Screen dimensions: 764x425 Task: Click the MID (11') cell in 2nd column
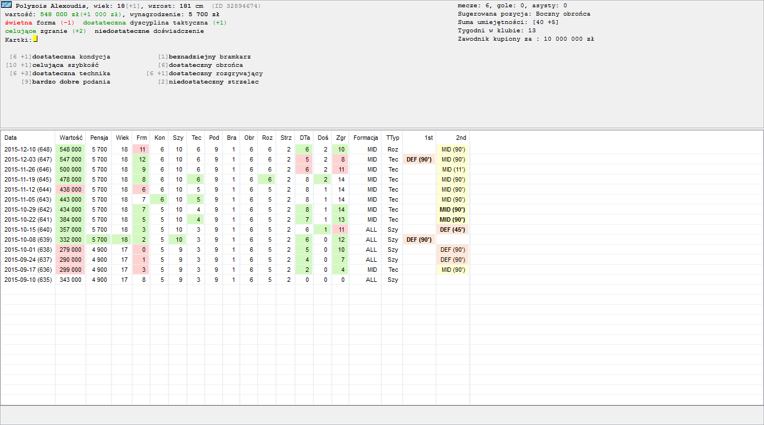point(453,169)
